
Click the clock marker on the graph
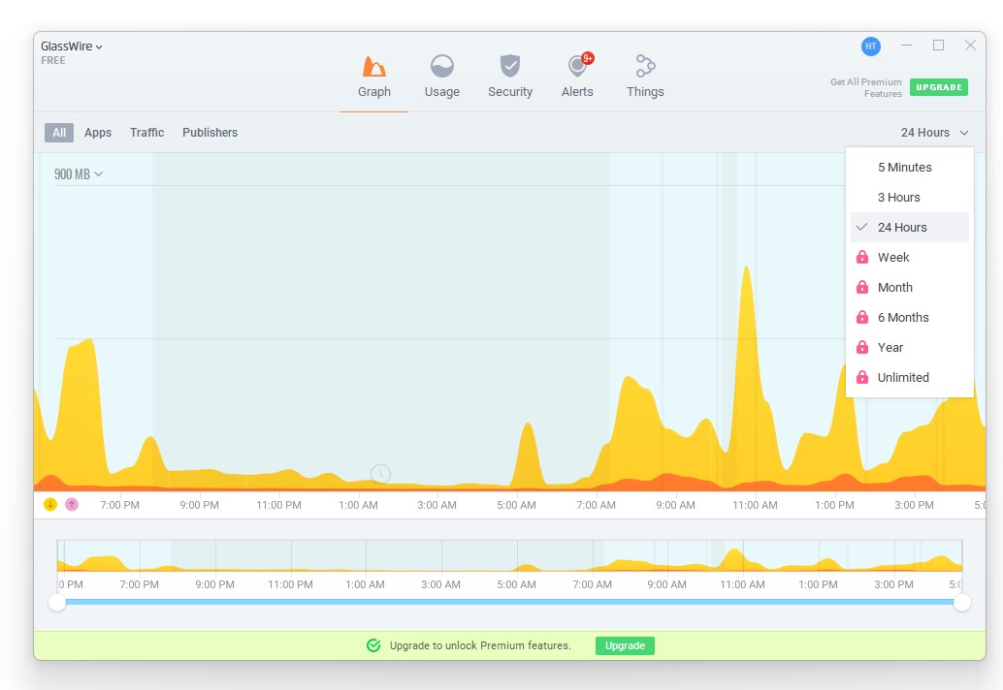(380, 474)
